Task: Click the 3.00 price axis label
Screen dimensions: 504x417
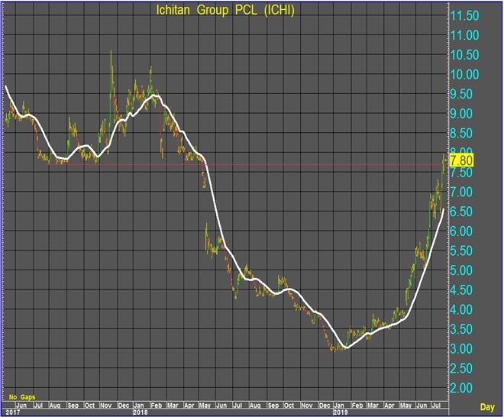Action: click(x=461, y=349)
